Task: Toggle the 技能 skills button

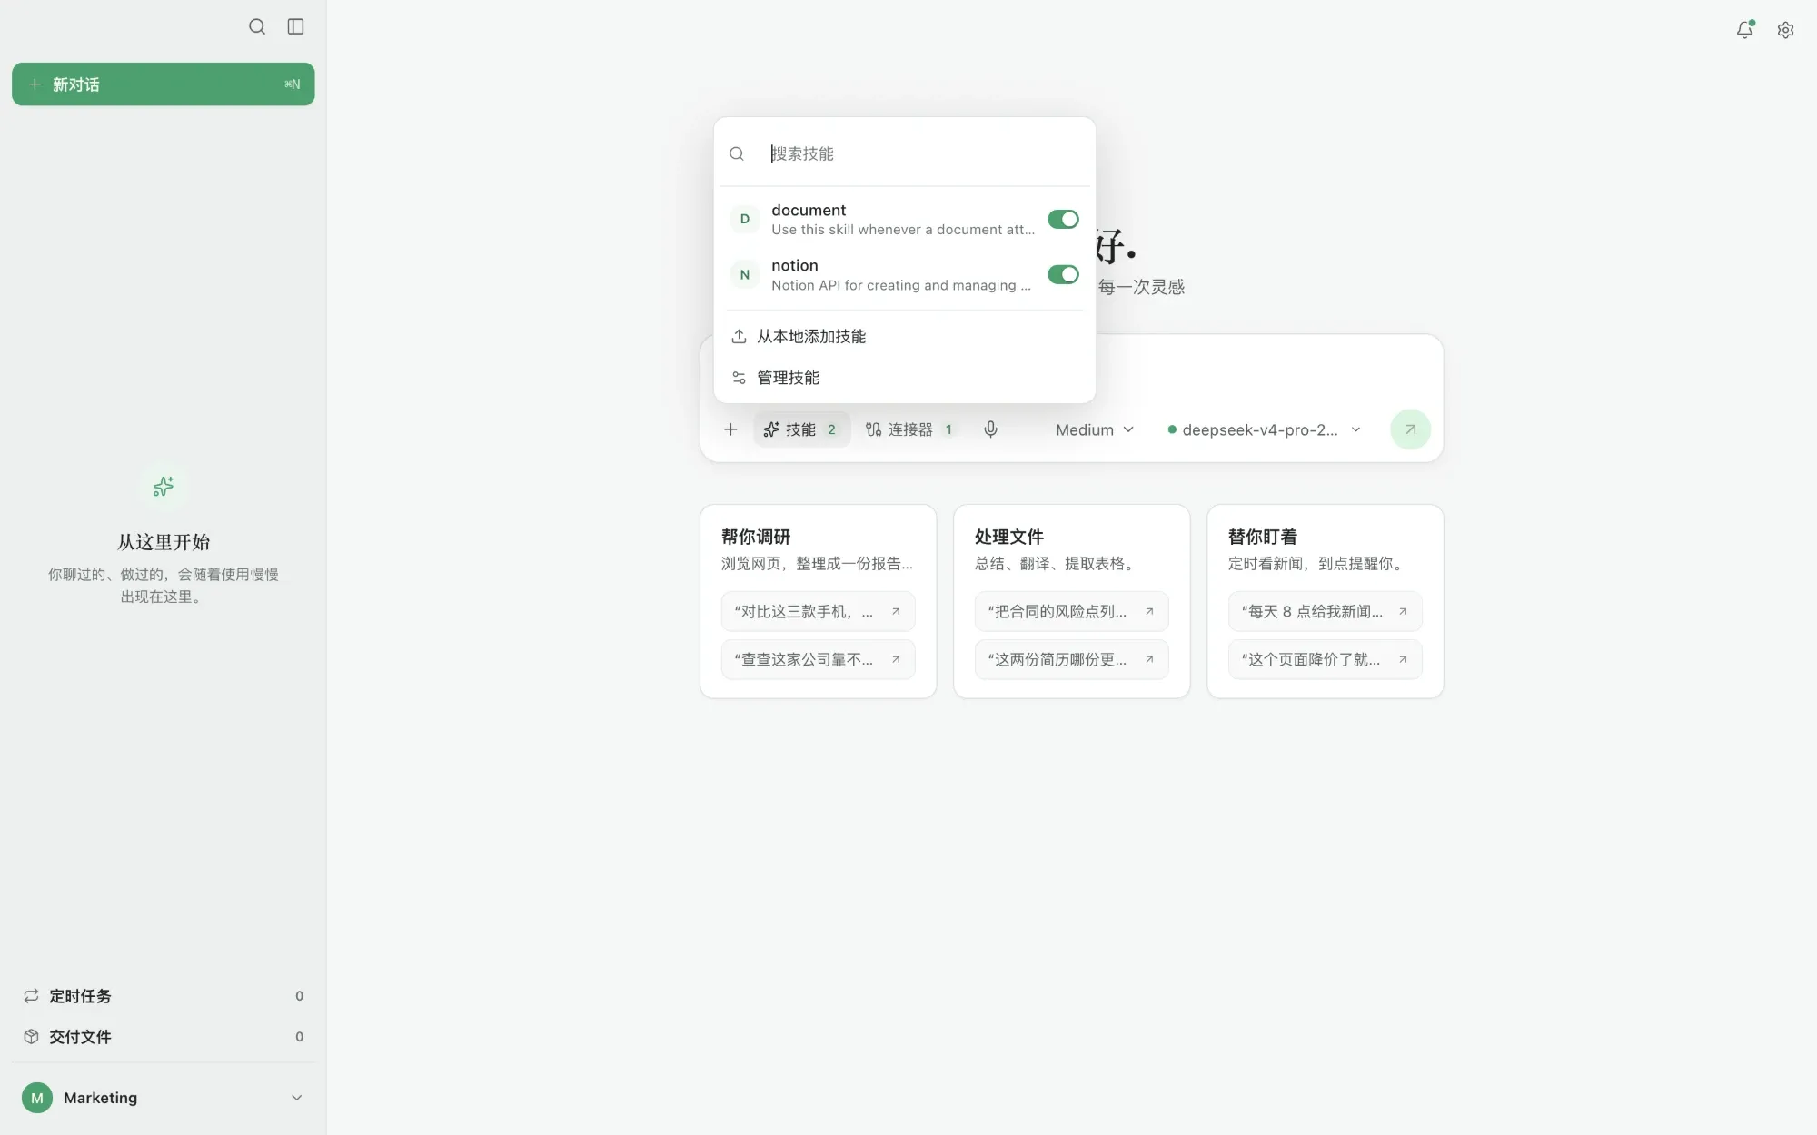Action: tap(801, 429)
